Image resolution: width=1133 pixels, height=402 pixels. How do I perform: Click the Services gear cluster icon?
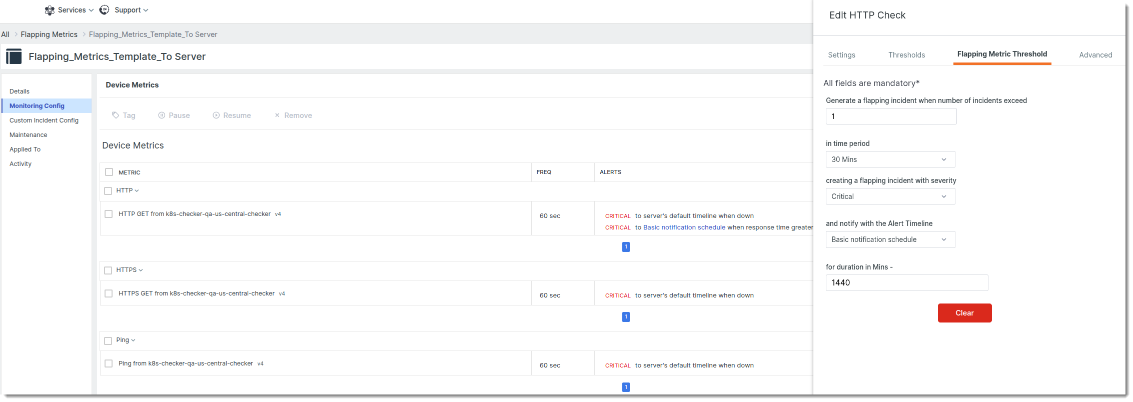pos(50,10)
